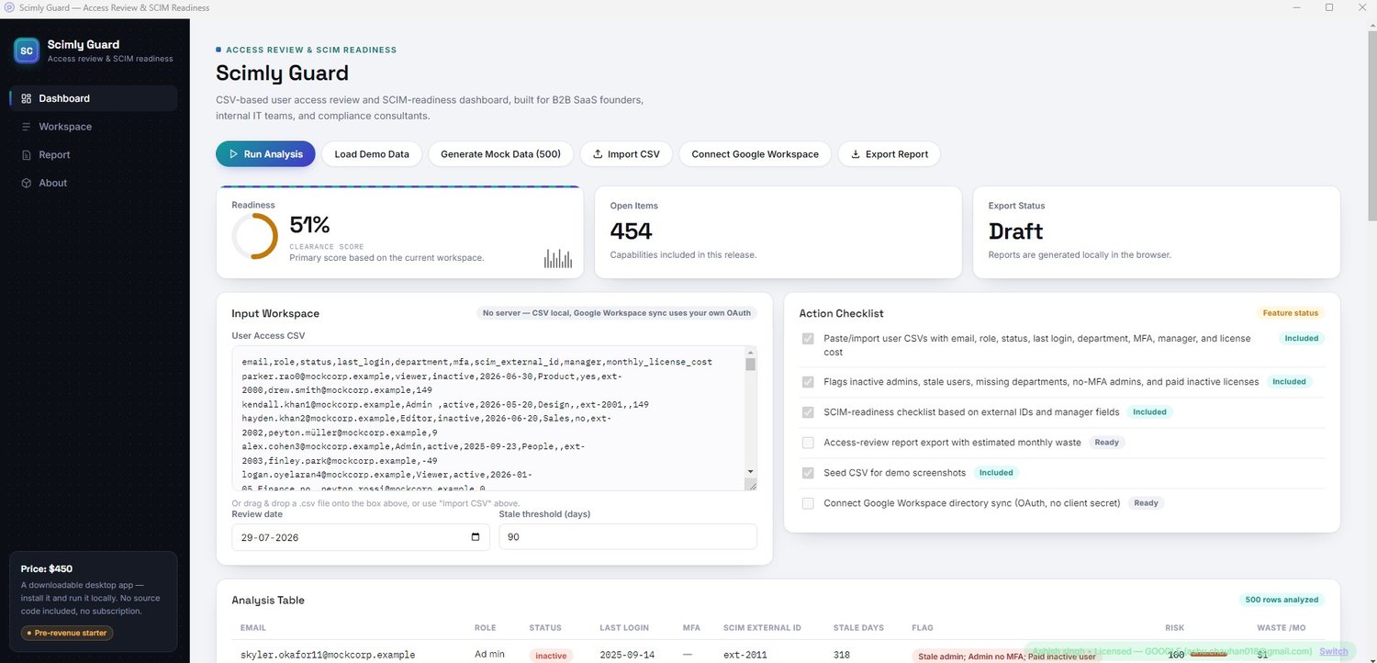The image size is (1377, 663).
Task: Click the CSV textarea resize handle
Action: pyautogui.click(x=750, y=484)
